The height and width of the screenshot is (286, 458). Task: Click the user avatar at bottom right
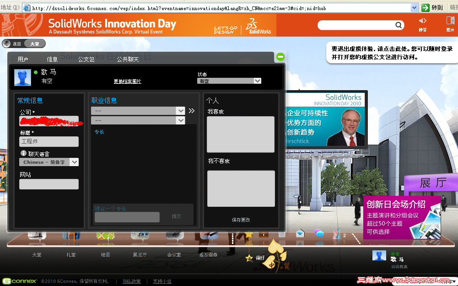pos(379,256)
